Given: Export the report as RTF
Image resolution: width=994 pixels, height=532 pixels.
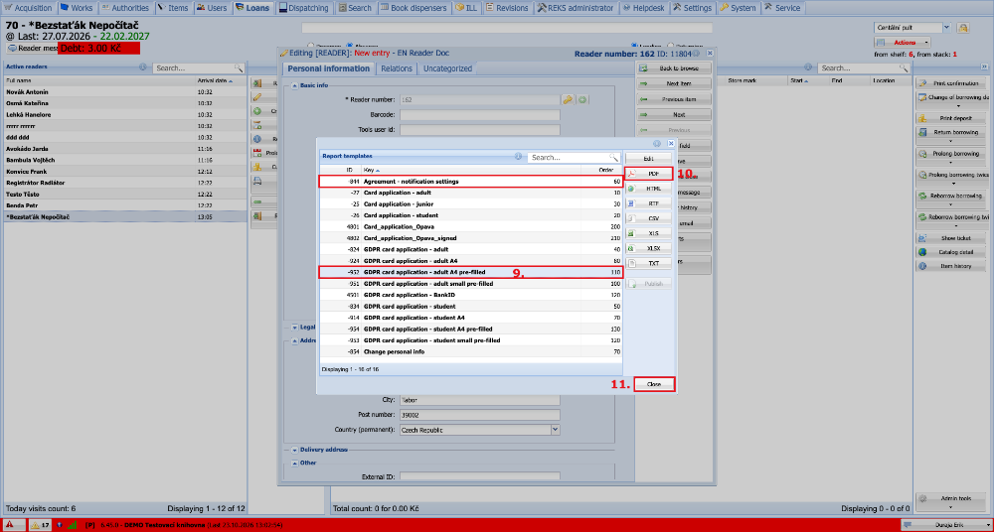Looking at the screenshot, I should coord(649,203).
